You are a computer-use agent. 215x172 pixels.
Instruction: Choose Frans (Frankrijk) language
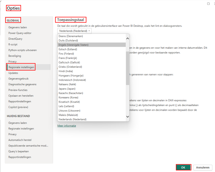click(x=92, y=58)
